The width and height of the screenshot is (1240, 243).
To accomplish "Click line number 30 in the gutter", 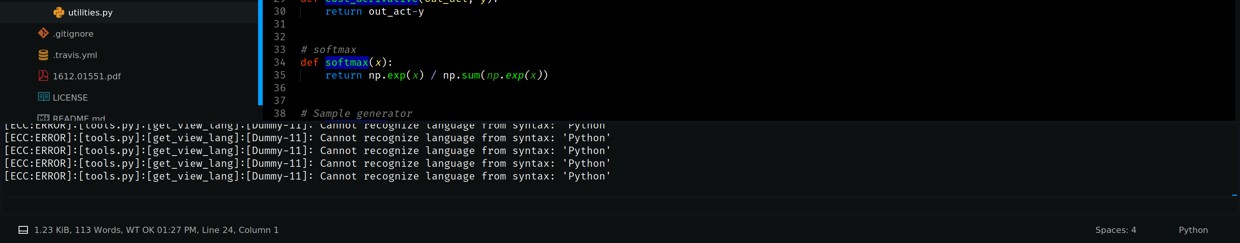I will (280, 12).
